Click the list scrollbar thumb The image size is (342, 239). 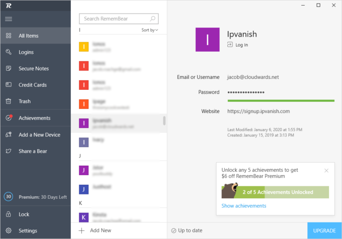pyautogui.click(x=164, y=121)
